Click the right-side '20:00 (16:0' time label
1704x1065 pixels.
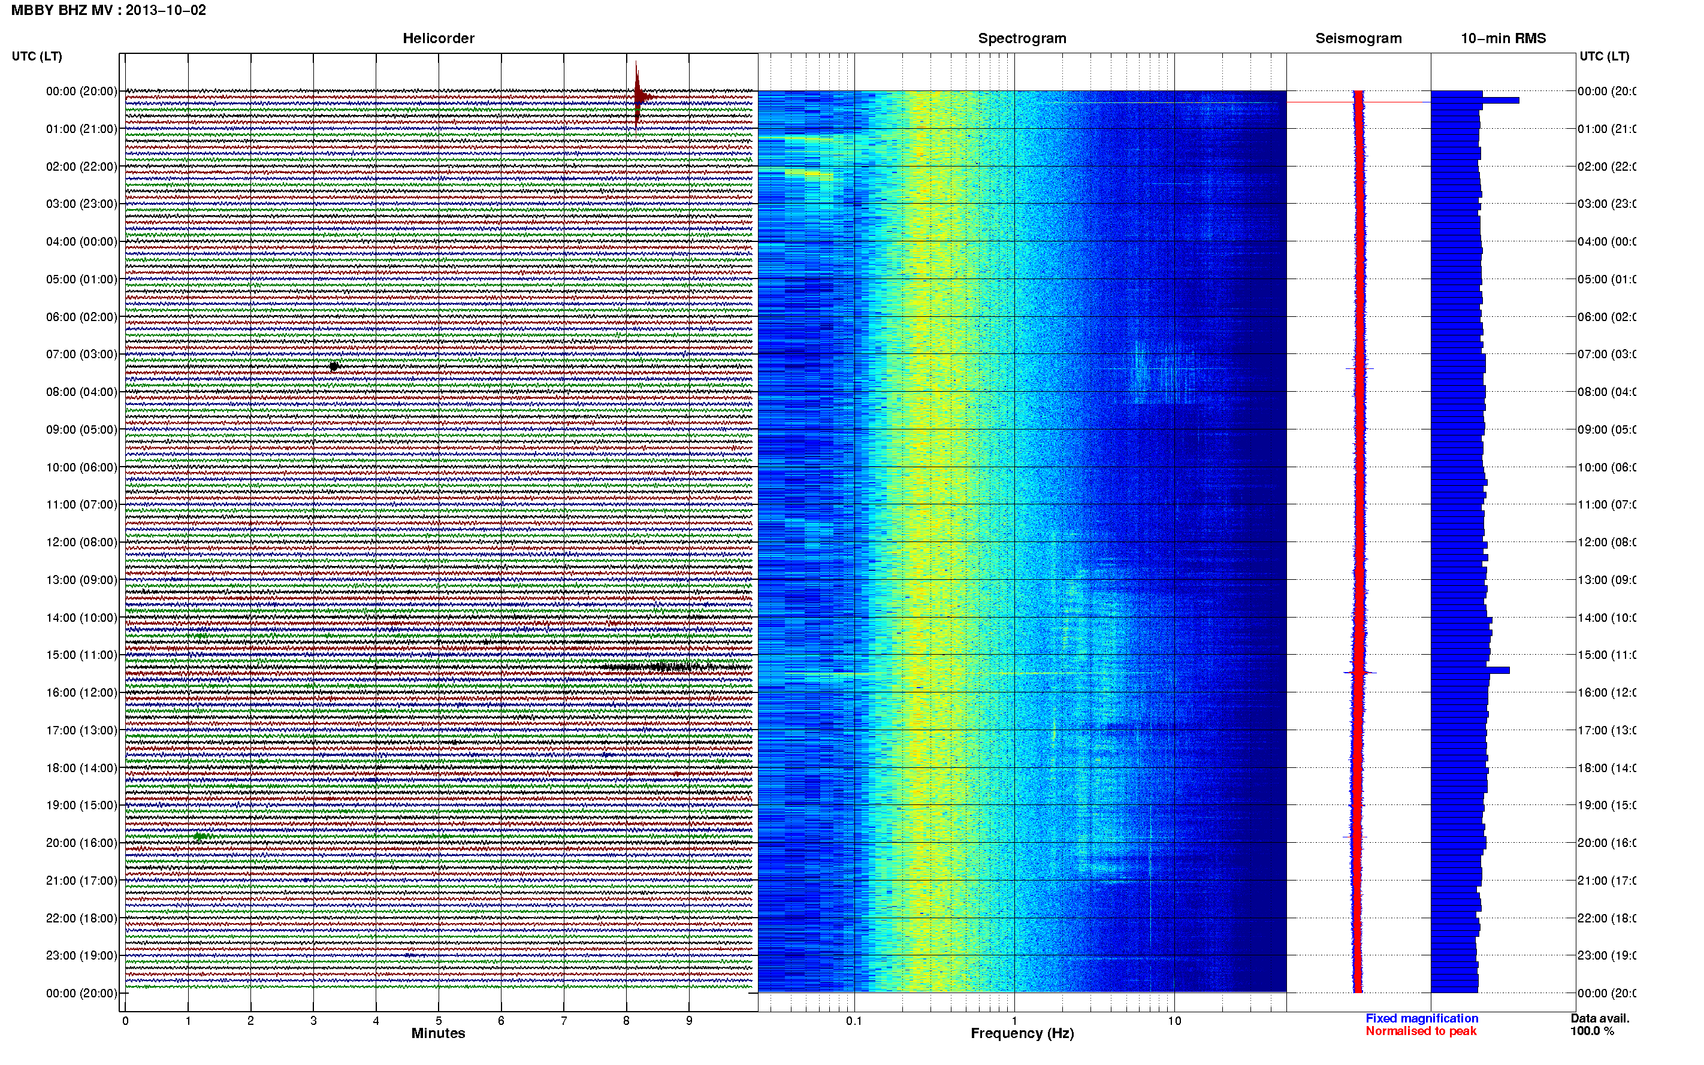tap(1607, 843)
